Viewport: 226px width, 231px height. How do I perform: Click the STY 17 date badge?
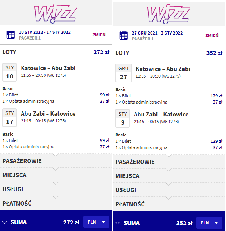point(9,118)
